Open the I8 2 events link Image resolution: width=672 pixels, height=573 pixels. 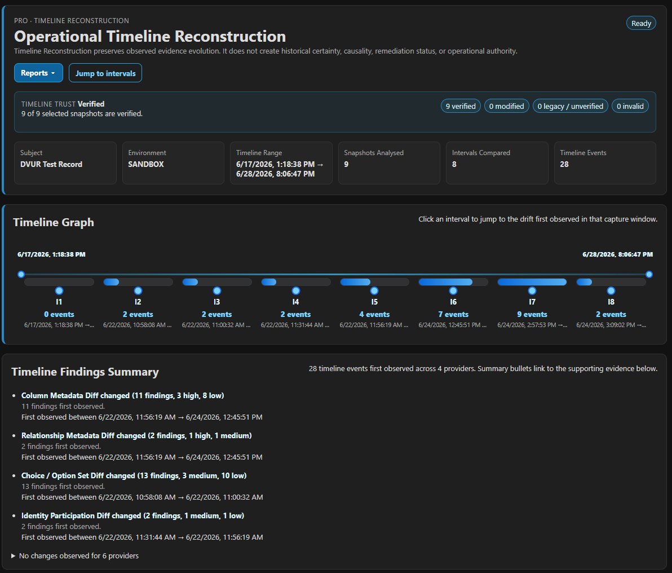point(611,314)
